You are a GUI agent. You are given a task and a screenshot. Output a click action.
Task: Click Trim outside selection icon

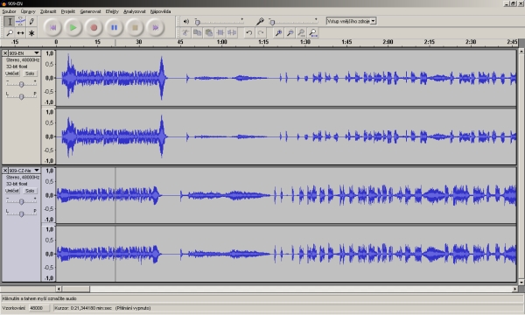[x=220, y=32]
